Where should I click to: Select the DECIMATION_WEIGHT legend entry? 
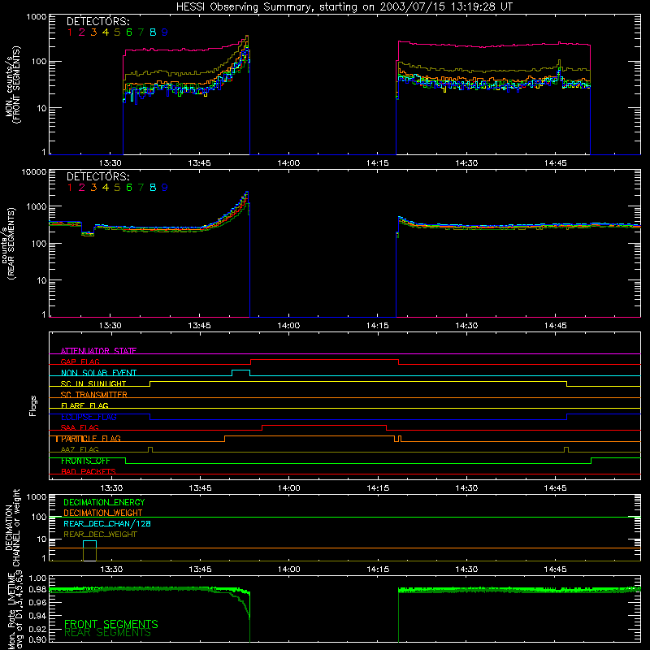pos(103,513)
